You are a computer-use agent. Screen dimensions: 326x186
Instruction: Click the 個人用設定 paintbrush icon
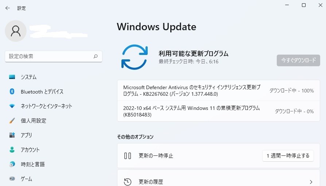[x=12, y=120]
